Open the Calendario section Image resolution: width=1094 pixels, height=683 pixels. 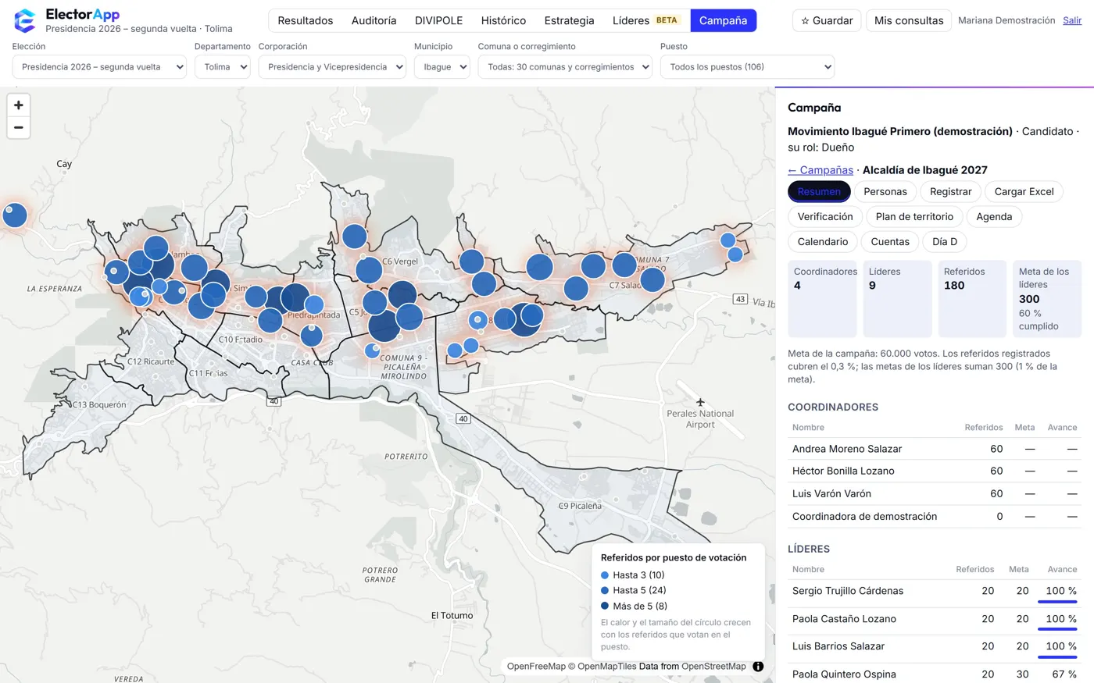(823, 242)
